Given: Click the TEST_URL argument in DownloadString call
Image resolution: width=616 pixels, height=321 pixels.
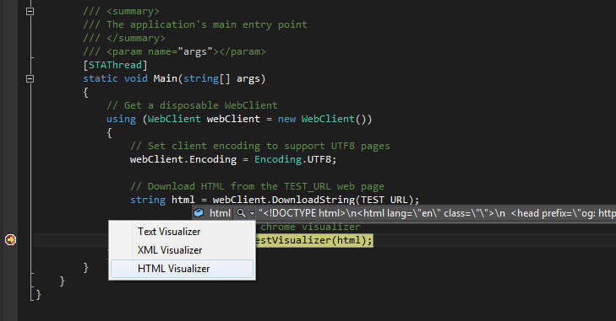Looking at the screenshot, I should [x=384, y=200].
